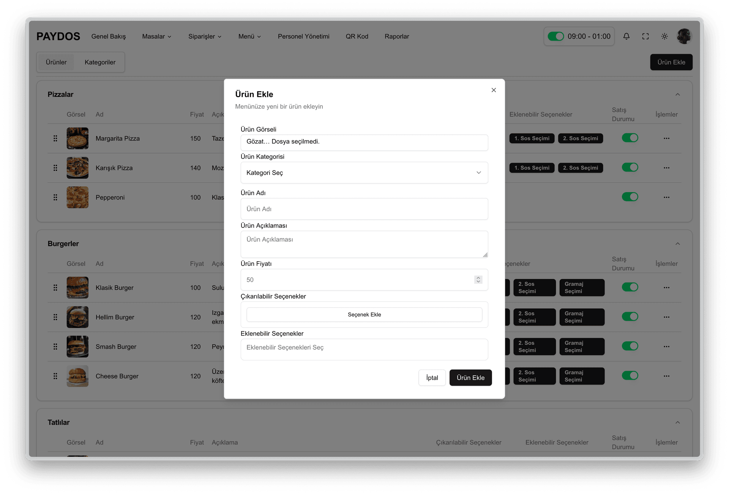729x494 pixels.
Task: Toggle the 09:00 - 01:00 open switch
Action: 555,36
